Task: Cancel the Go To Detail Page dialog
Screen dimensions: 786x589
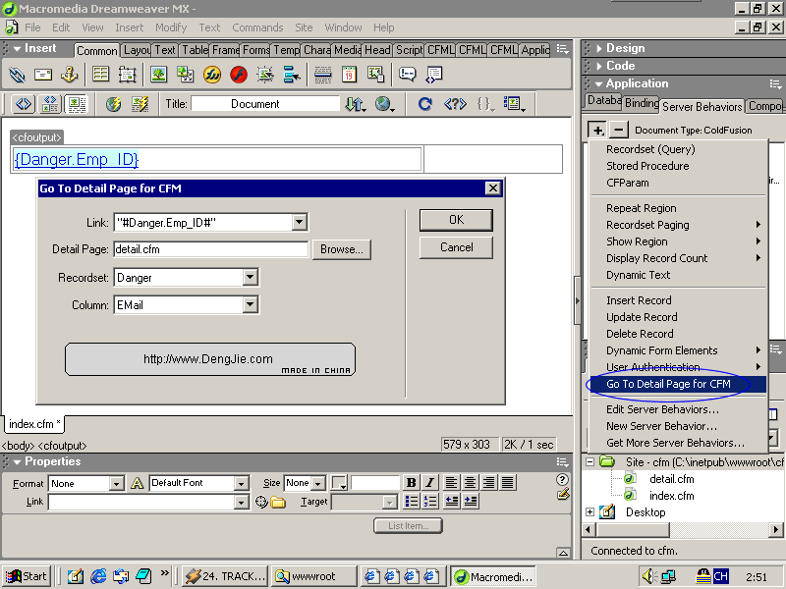Action: (x=456, y=247)
